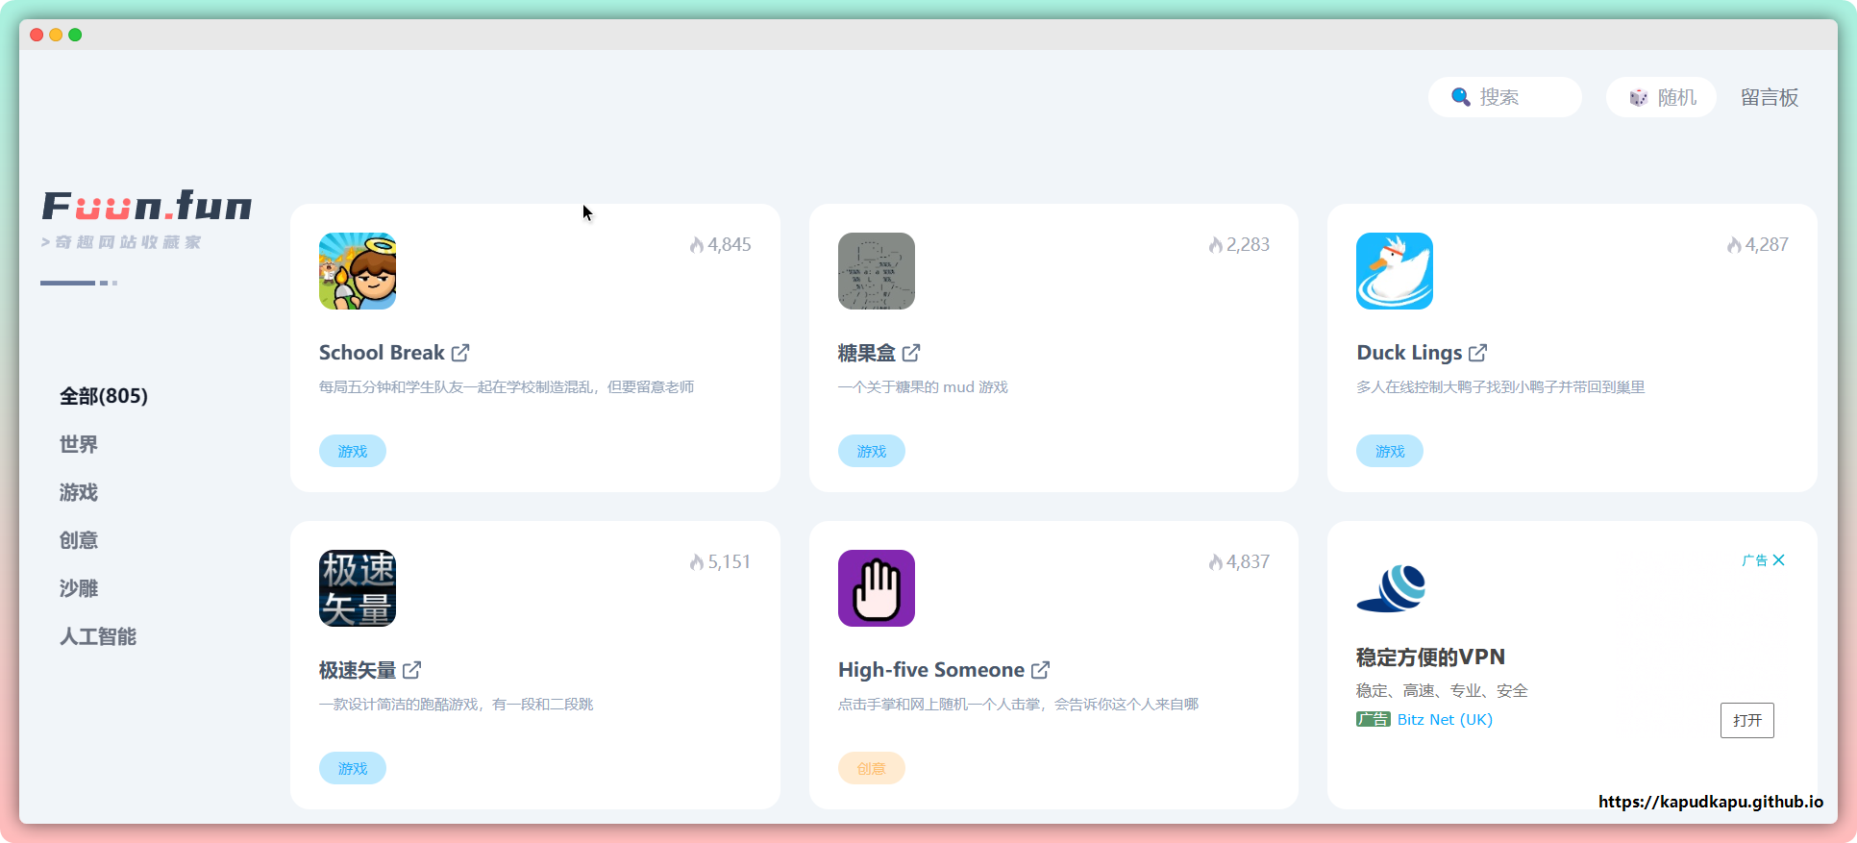
Task: Switch to the 沙雕 category
Action: [79, 588]
